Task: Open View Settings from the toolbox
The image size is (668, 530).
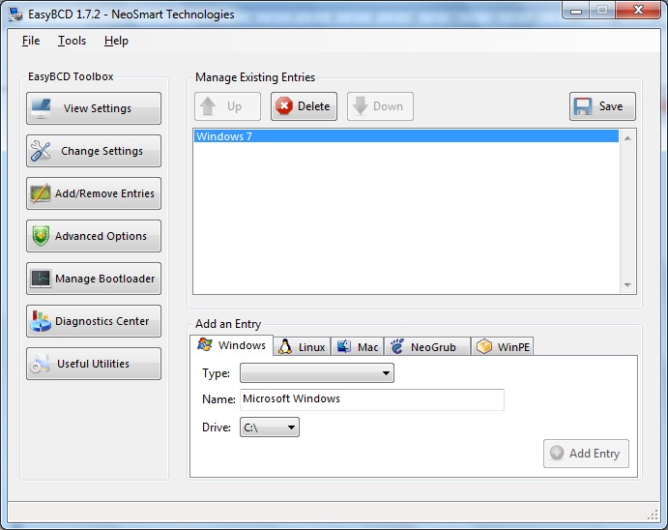Action: tap(94, 108)
